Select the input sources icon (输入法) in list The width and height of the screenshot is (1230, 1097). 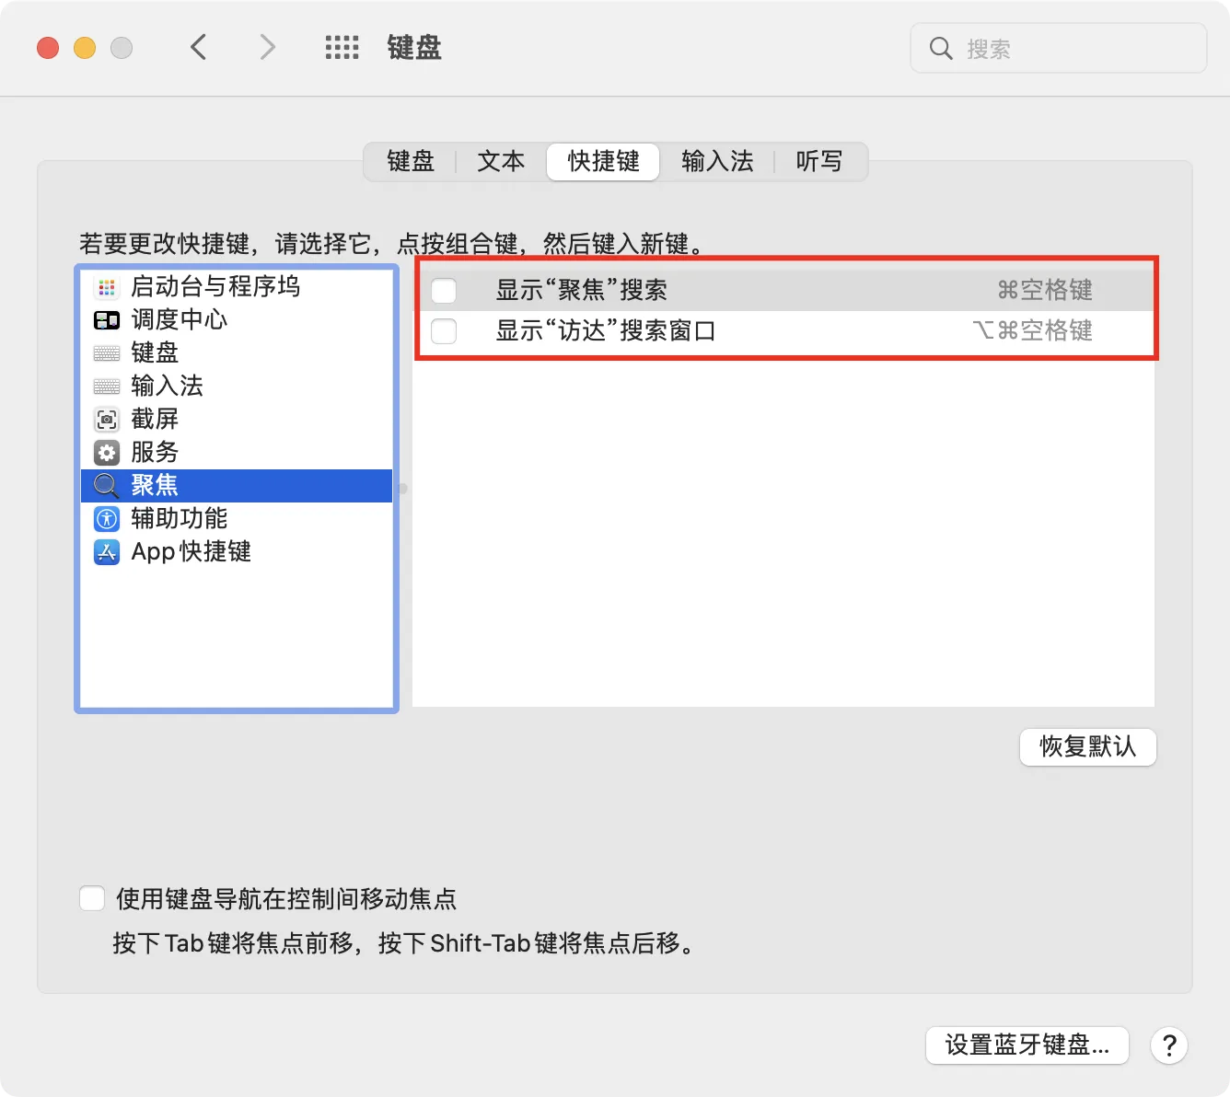click(x=107, y=387)
